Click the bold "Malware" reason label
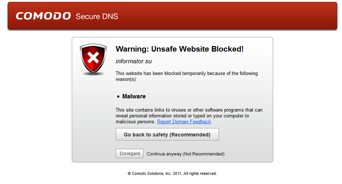Screen dimensions: 342x184 pos(134,97)
